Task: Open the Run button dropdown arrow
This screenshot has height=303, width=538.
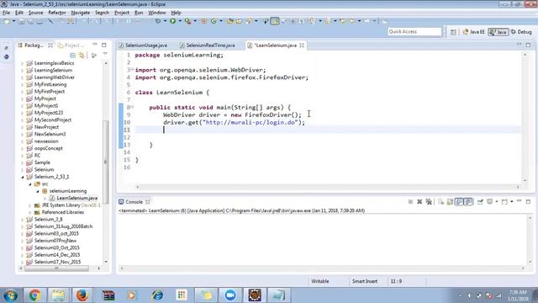Action: (179, 21)
